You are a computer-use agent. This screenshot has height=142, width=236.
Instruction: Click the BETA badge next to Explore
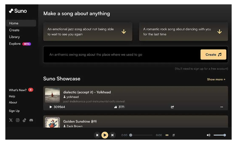click(27, 44)
